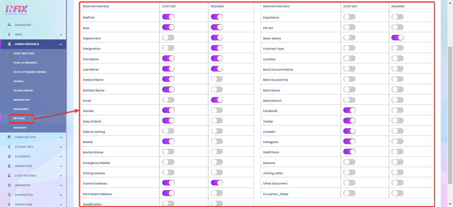Enable Staff Edit for Experience
The width and height of the screenshot is (453, 207).
point(349,17)
